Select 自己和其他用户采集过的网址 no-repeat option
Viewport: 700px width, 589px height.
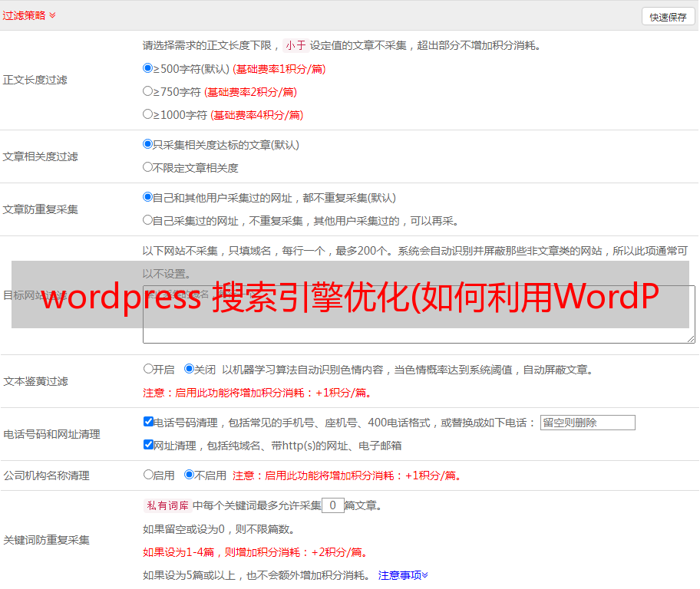[148, 197]
